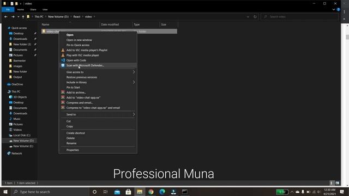Screen dimensions: 349x196
Task: Open images folder in sidebar
Action: point(17,66)
